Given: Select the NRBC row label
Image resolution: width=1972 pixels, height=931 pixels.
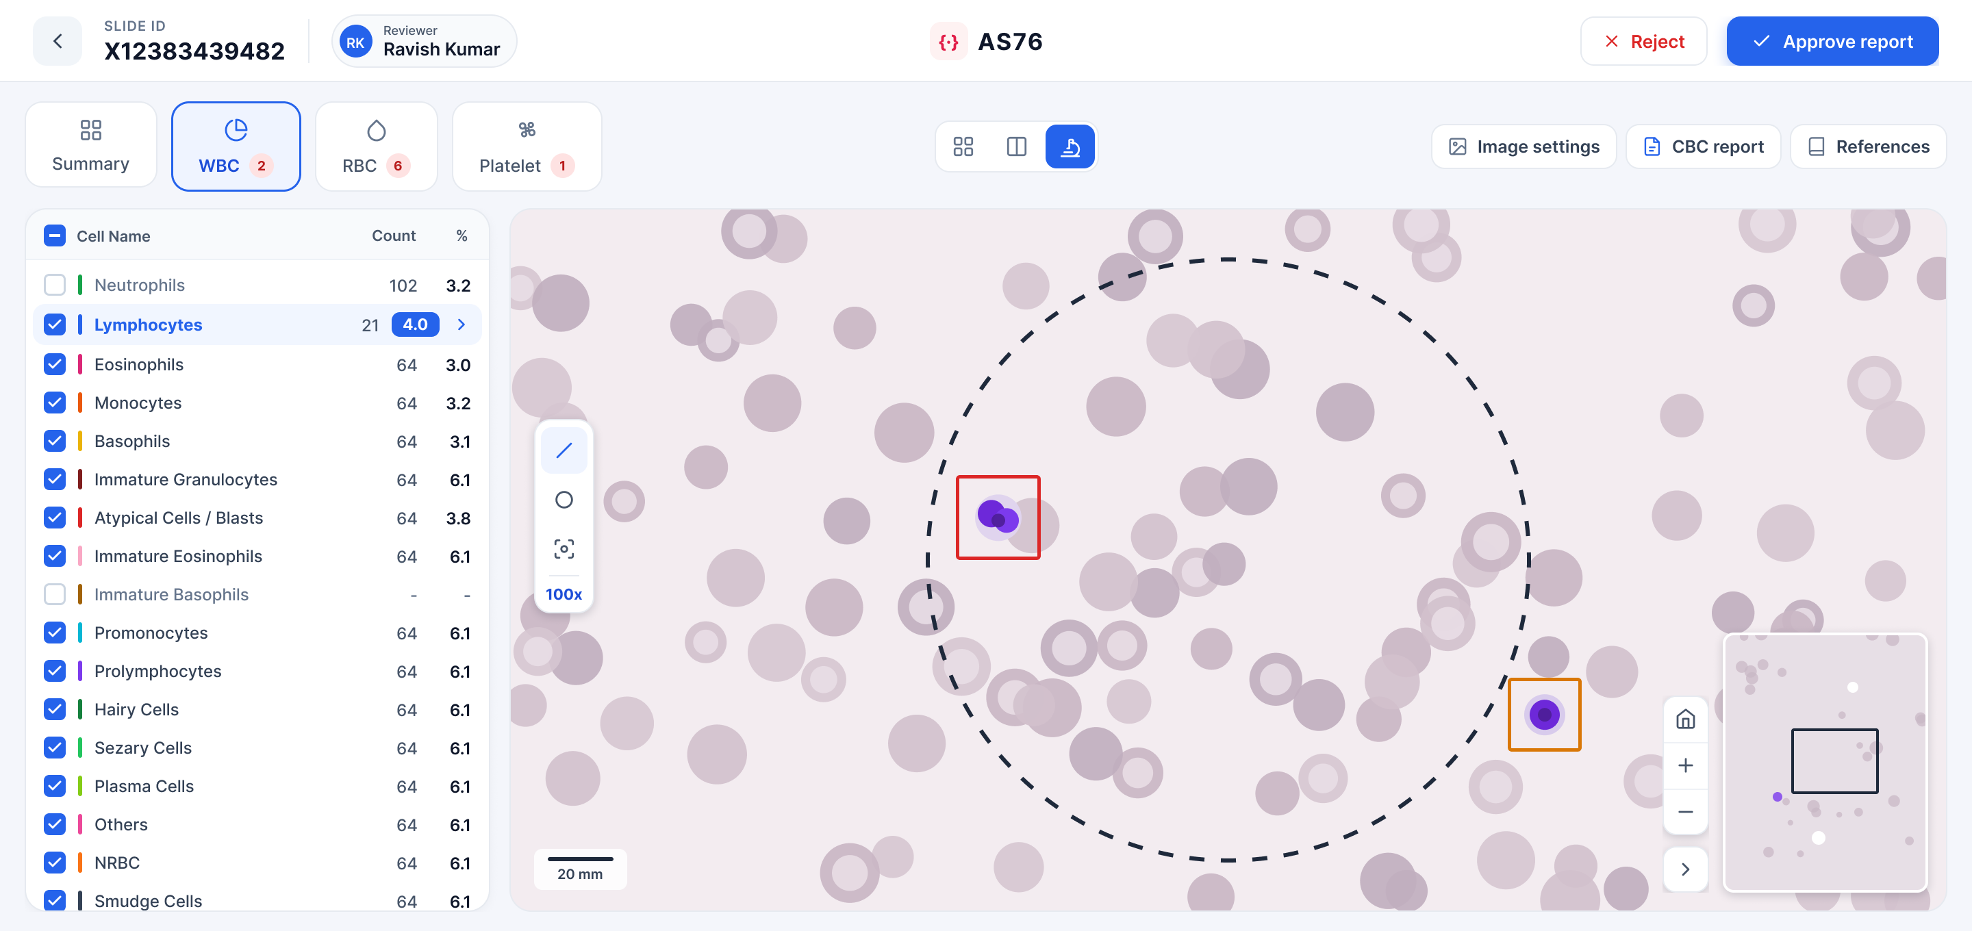Looking at the screenshot, I should click(117, 863).
